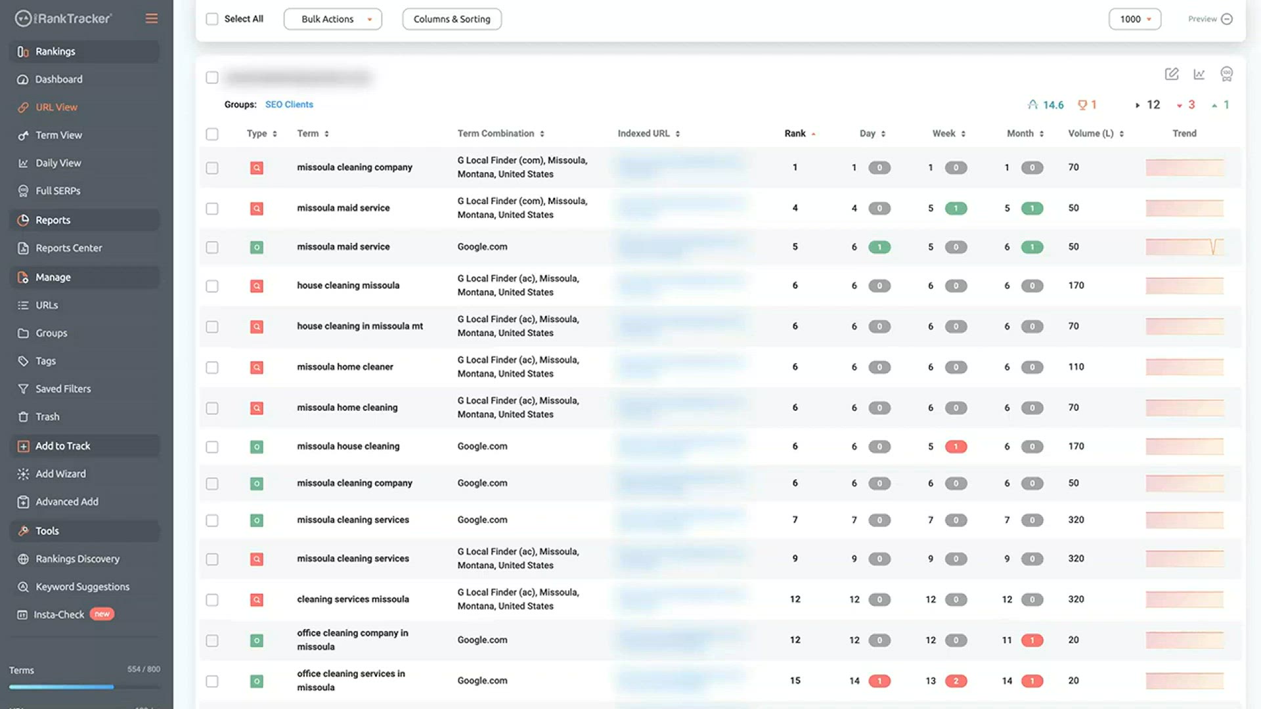Sort by the Term Combination column

(x=500, y=134)
